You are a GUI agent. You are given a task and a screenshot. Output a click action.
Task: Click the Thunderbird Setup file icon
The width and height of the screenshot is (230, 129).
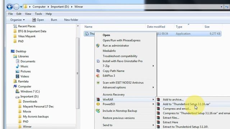click(x=87, y=34)
